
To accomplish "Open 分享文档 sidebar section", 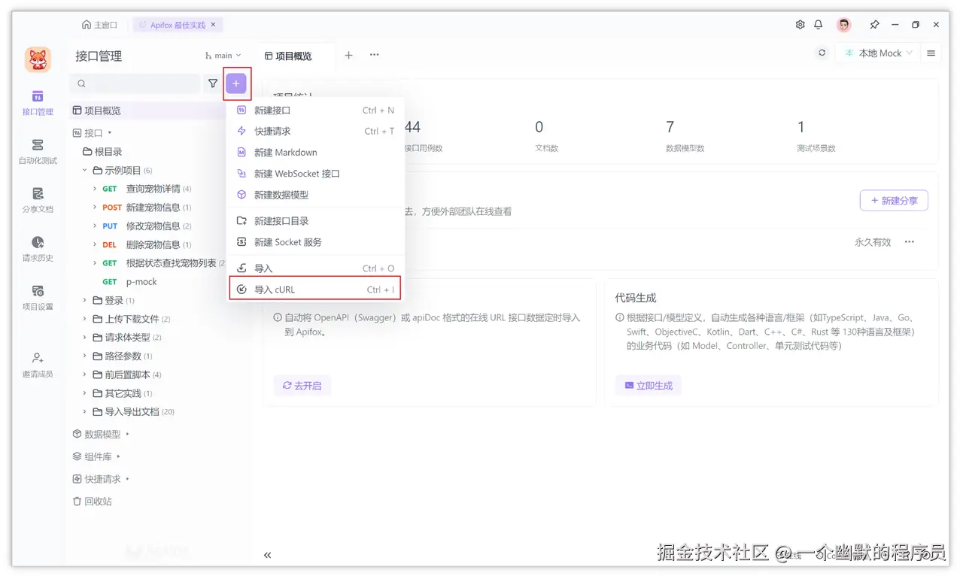I will point(38,200).
